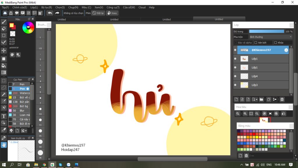Toggle visibility of first Lớp1 layer
The height and width of the screenshot is (168, 298).
click(x=235, y=59)
